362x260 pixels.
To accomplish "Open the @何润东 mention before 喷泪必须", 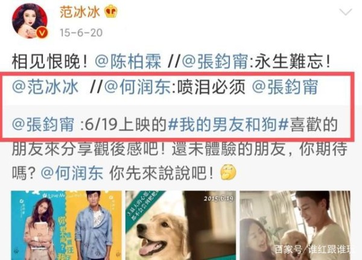I will click(x=138, y=87).
